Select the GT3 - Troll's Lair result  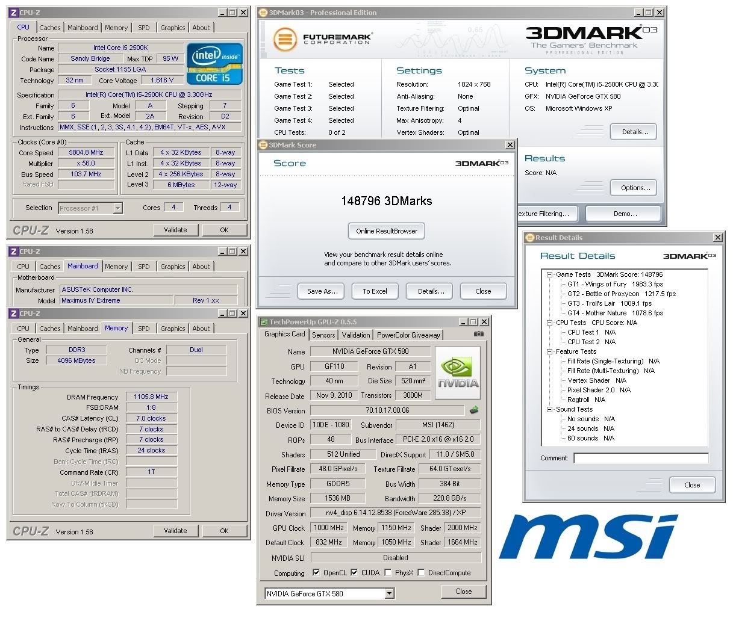point(610,303)
